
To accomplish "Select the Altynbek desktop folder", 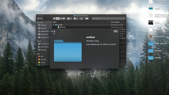I will [155, 58].
